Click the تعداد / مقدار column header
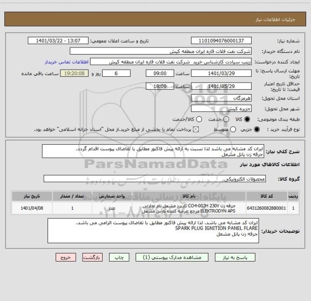 pyautogui.click(x=72, y=196)
